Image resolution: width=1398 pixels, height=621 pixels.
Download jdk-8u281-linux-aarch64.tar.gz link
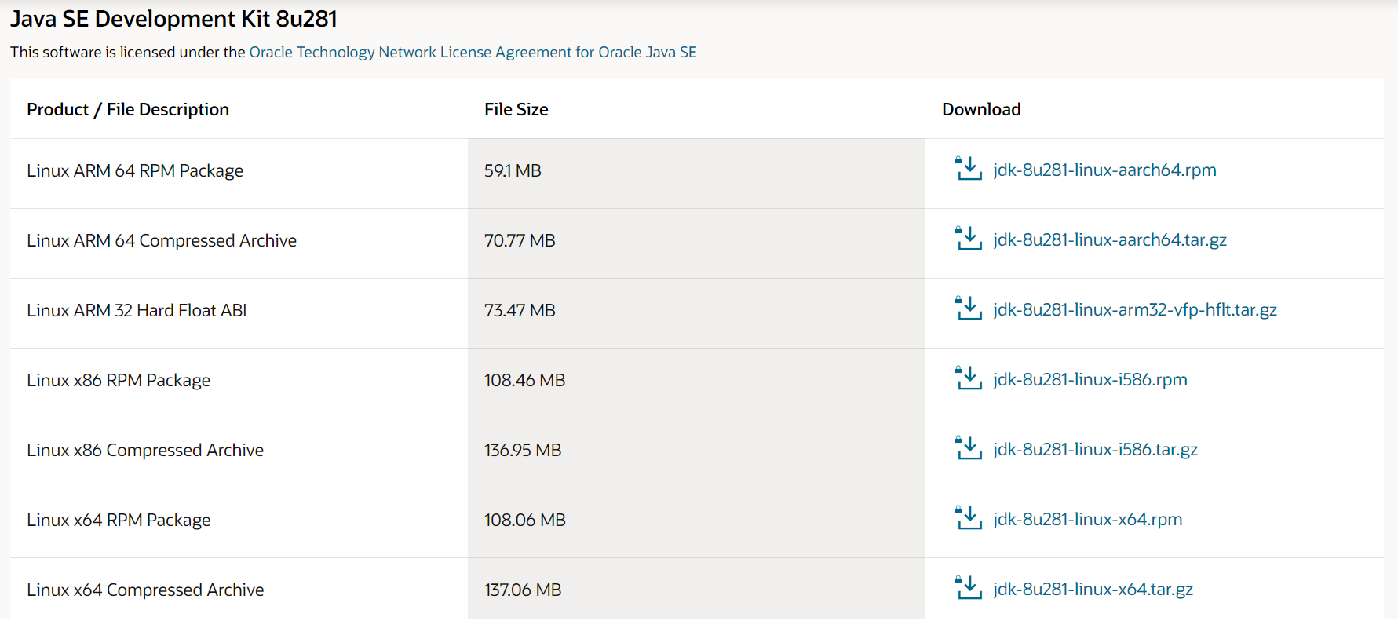coord(1110,240)
